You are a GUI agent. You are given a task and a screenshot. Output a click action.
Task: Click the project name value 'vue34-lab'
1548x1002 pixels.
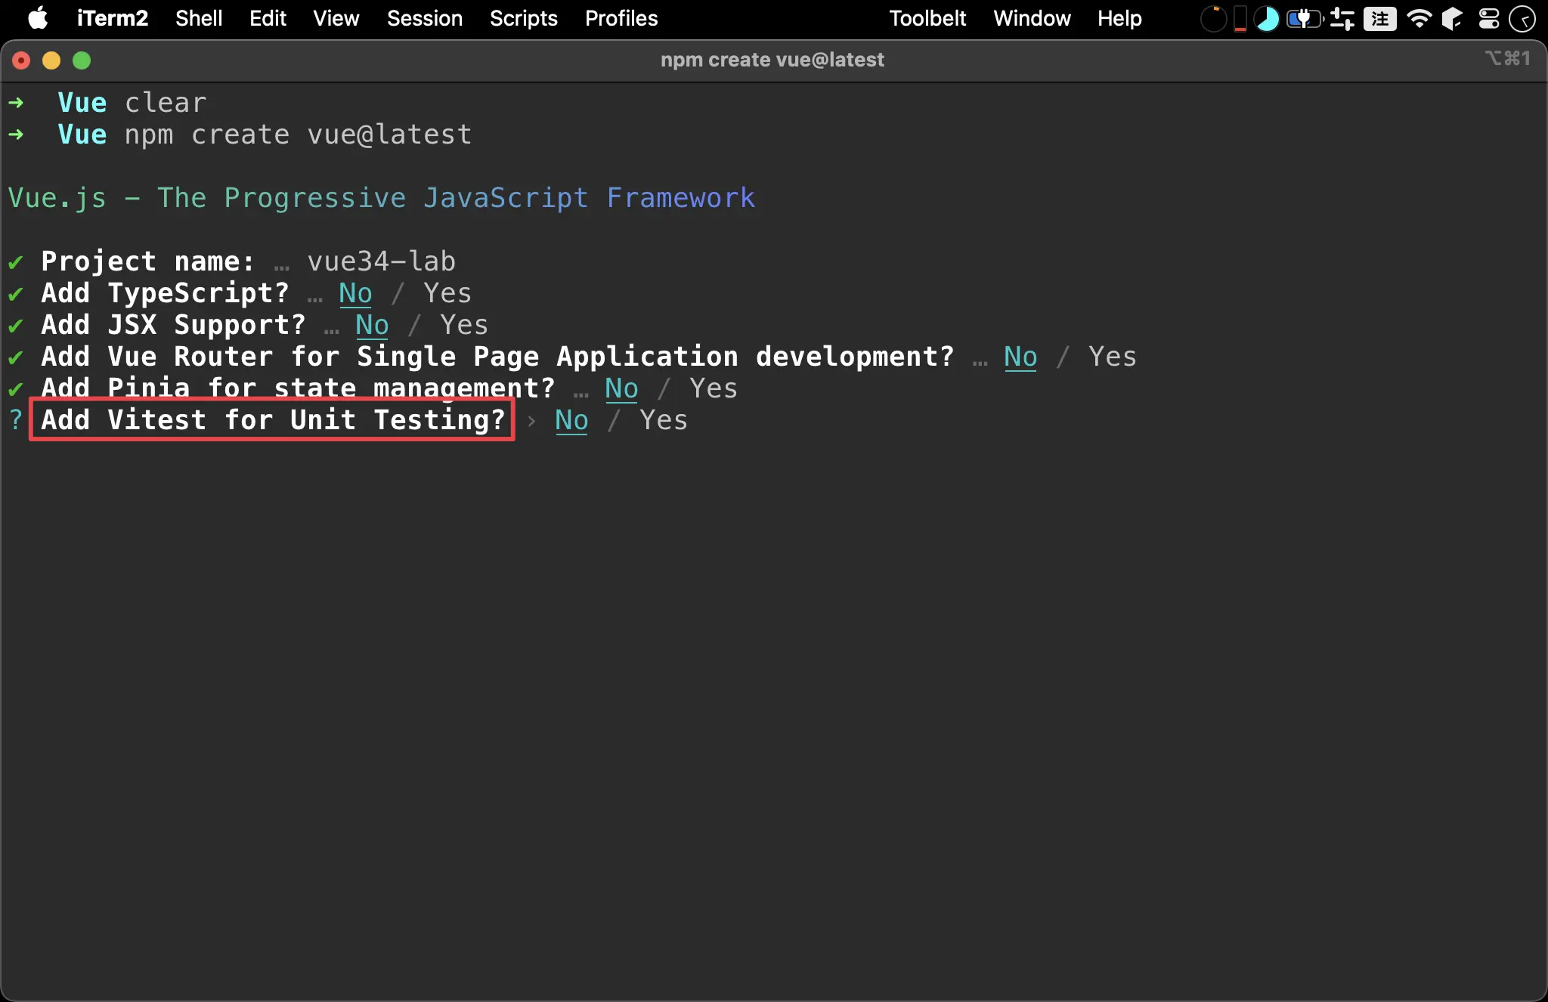point(381,261)
